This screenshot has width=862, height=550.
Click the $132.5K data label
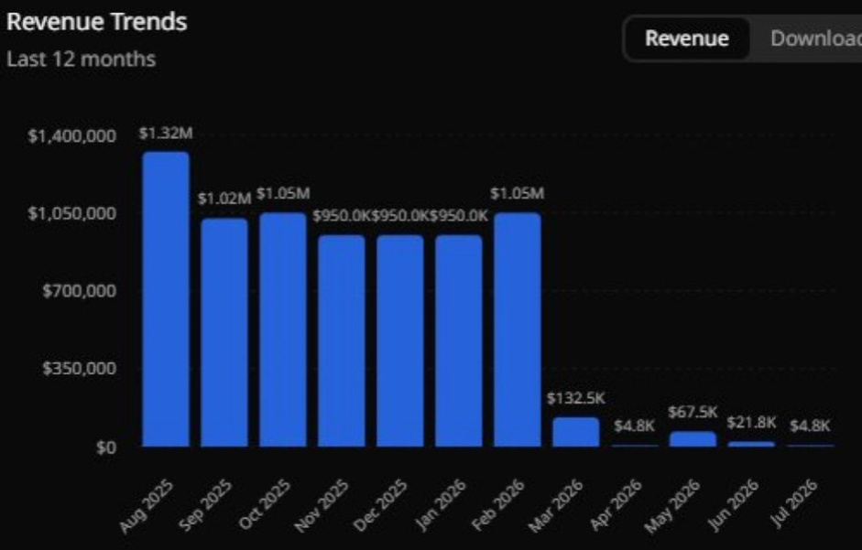point(576,398)
